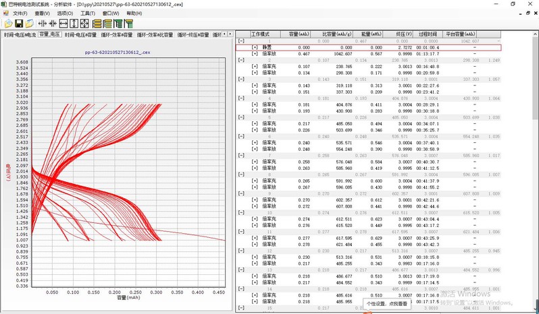The width and height of the screenshot is (539, 314).
Task: Expand the 静置 row in the data tree
Action: point(255,48)
